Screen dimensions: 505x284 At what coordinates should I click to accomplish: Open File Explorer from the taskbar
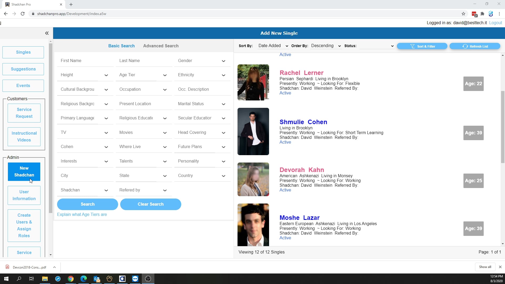pos(45,279)
